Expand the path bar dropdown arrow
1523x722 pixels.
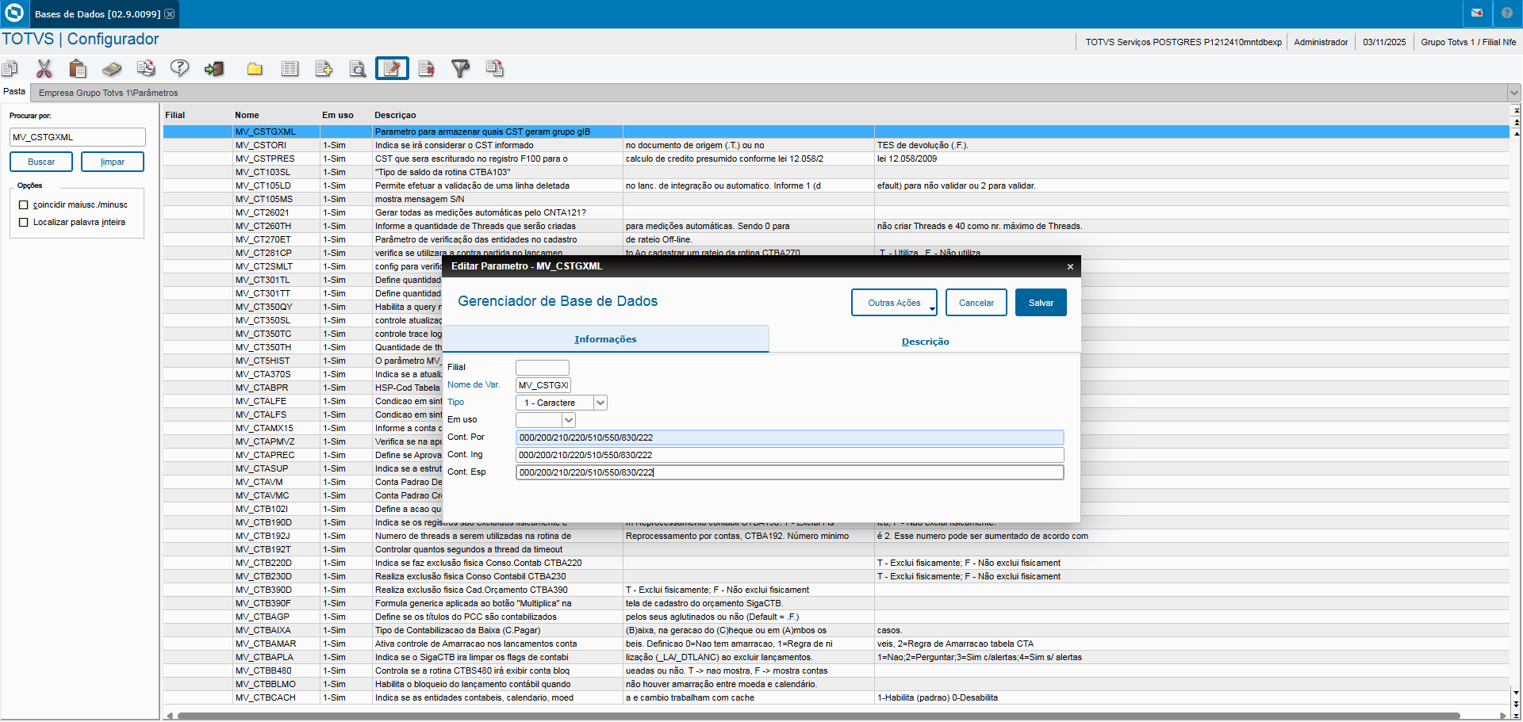click(1514, 93)
